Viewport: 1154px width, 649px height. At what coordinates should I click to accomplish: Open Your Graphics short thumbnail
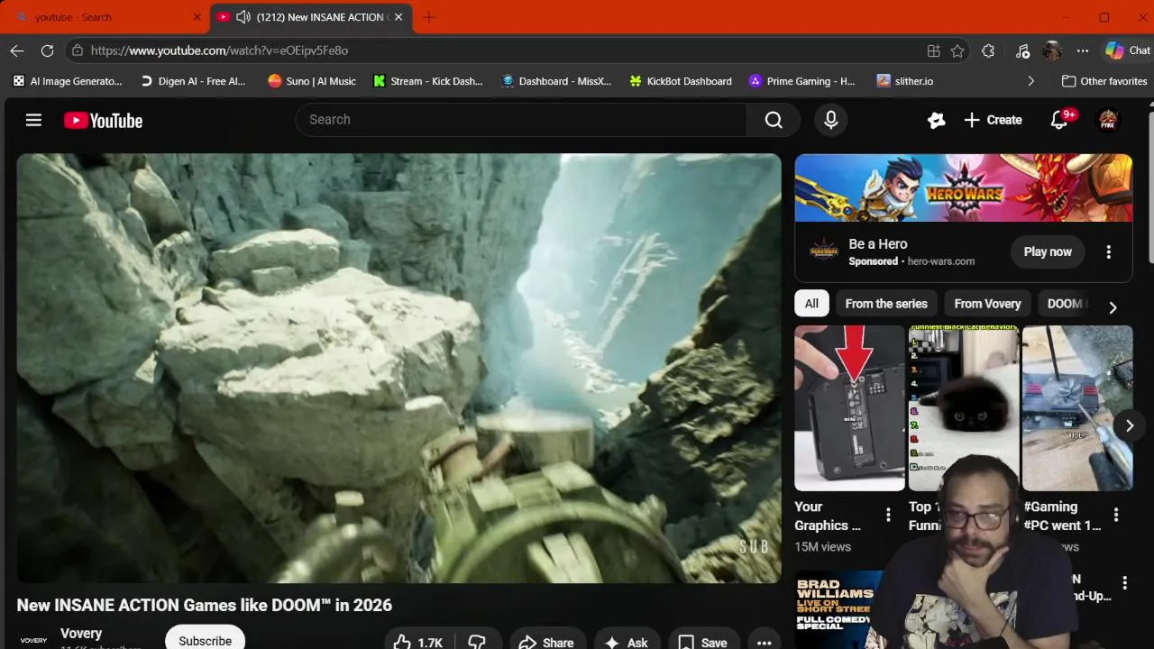[x=849, y=408]
